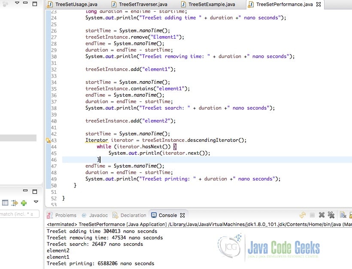Image resolution: width=352 pixels, height=269 pixels.
Task: Click line number 46 in the gutter
Action: pos(54,160)
